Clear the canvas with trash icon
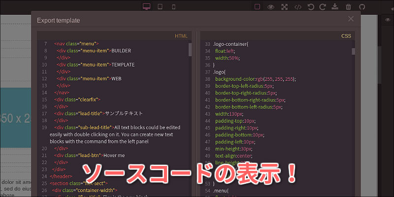 (x=348, y=7)
